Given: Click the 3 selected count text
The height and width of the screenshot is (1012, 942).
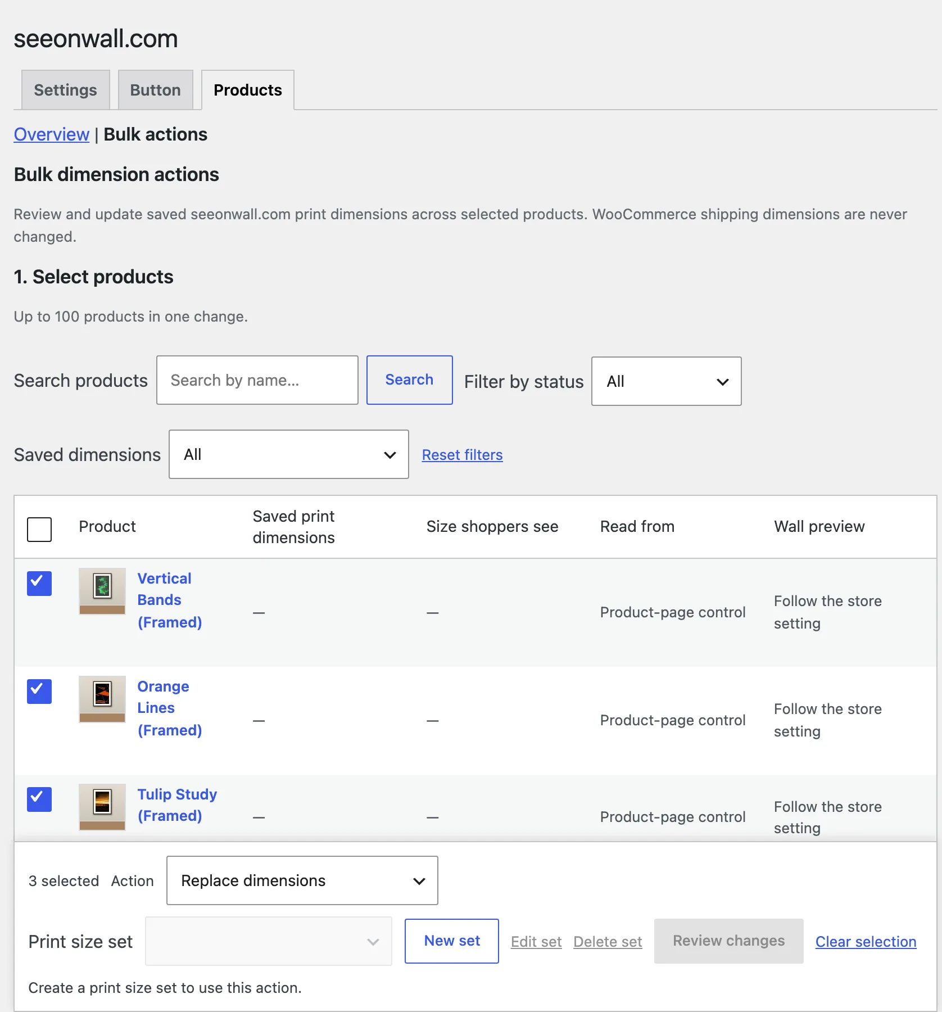Looking at the screenshot, I should click(64, 881).
